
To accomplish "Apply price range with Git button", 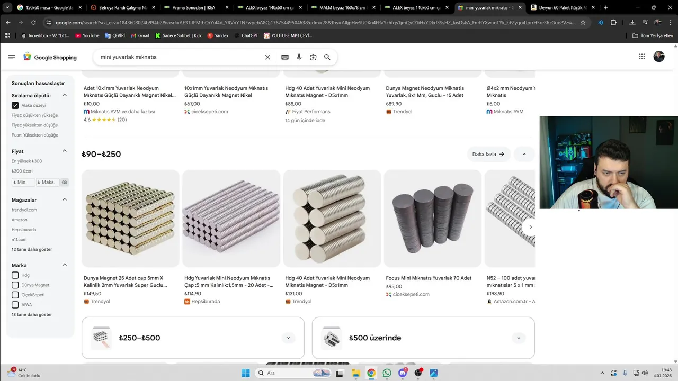I will [64, 182].
